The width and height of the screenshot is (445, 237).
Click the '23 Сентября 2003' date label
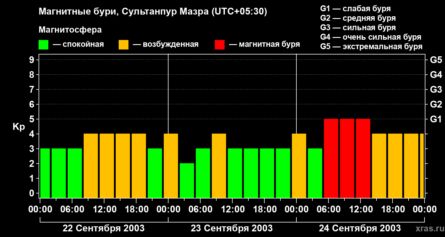coord(232,228)
